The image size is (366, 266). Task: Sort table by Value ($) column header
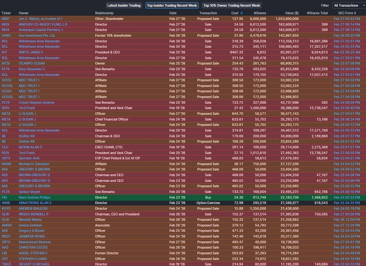292,13
